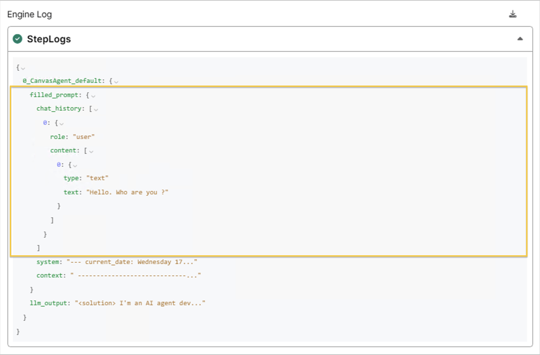This screenshot has width=540, height=355.
Task: Expand the truncated llm_output solution value
Action: coord(140,303)
